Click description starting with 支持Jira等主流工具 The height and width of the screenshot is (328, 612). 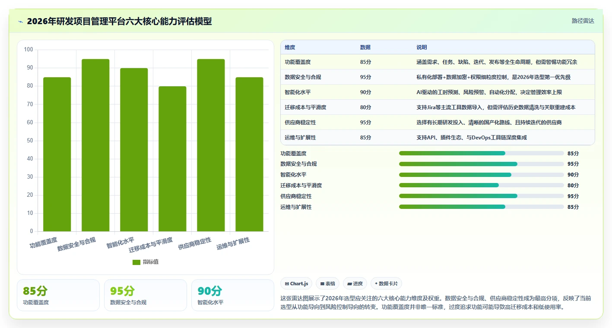(496, 107)
